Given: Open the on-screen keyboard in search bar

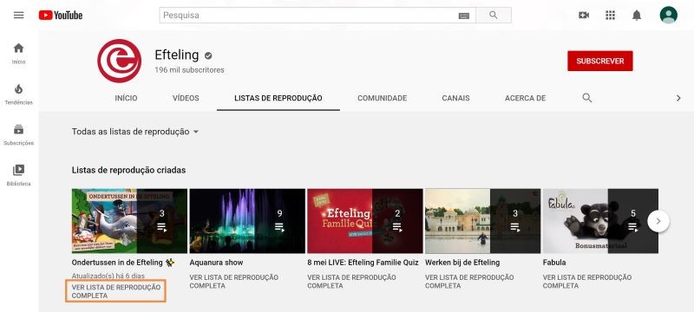Looking at the screenshot, I should click(x=464, y=16).
